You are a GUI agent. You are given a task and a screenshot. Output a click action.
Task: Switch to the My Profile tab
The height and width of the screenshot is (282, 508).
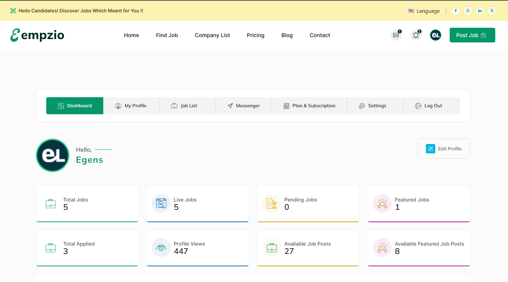(131, 106)
